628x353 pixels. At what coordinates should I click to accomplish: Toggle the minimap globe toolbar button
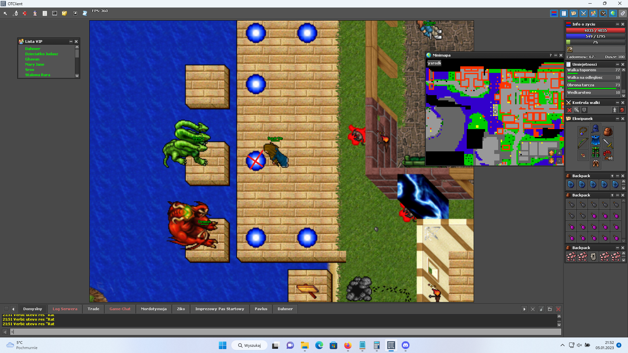coord(613,13)
